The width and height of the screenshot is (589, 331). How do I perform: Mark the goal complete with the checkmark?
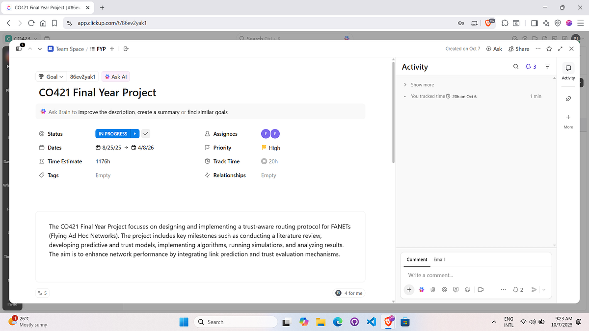coord(146,133)
